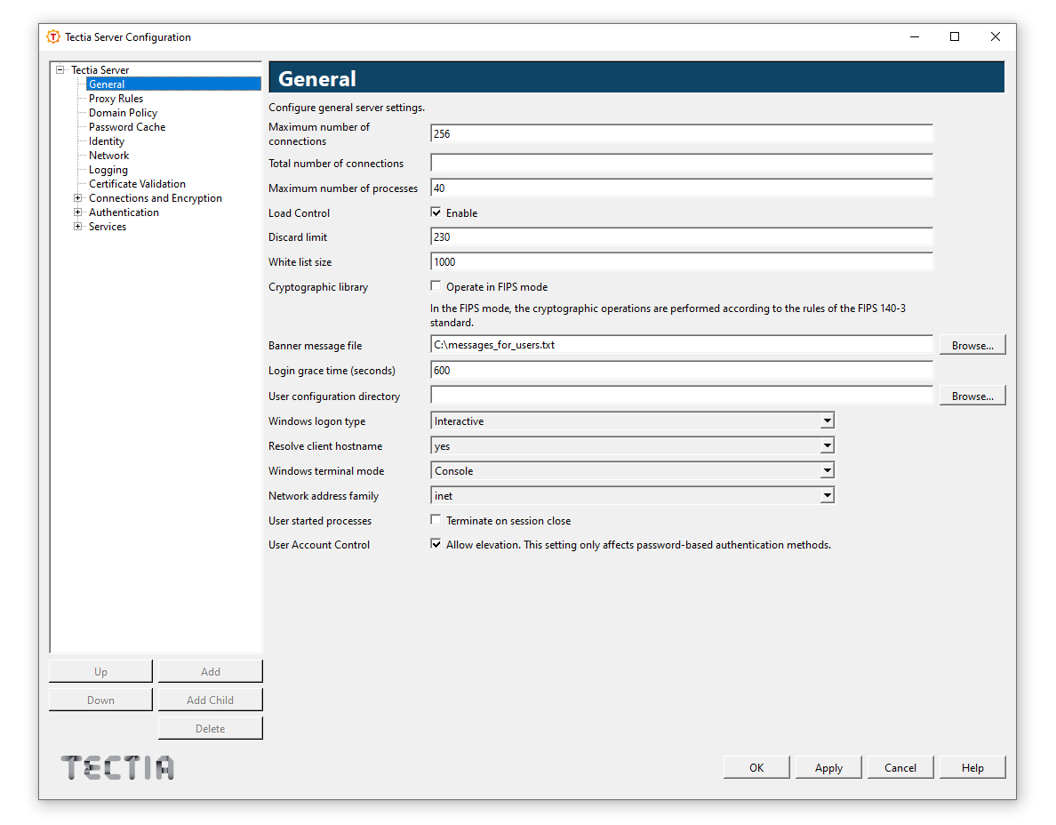
Task: Click the Delete button
Action: (210, 728)
